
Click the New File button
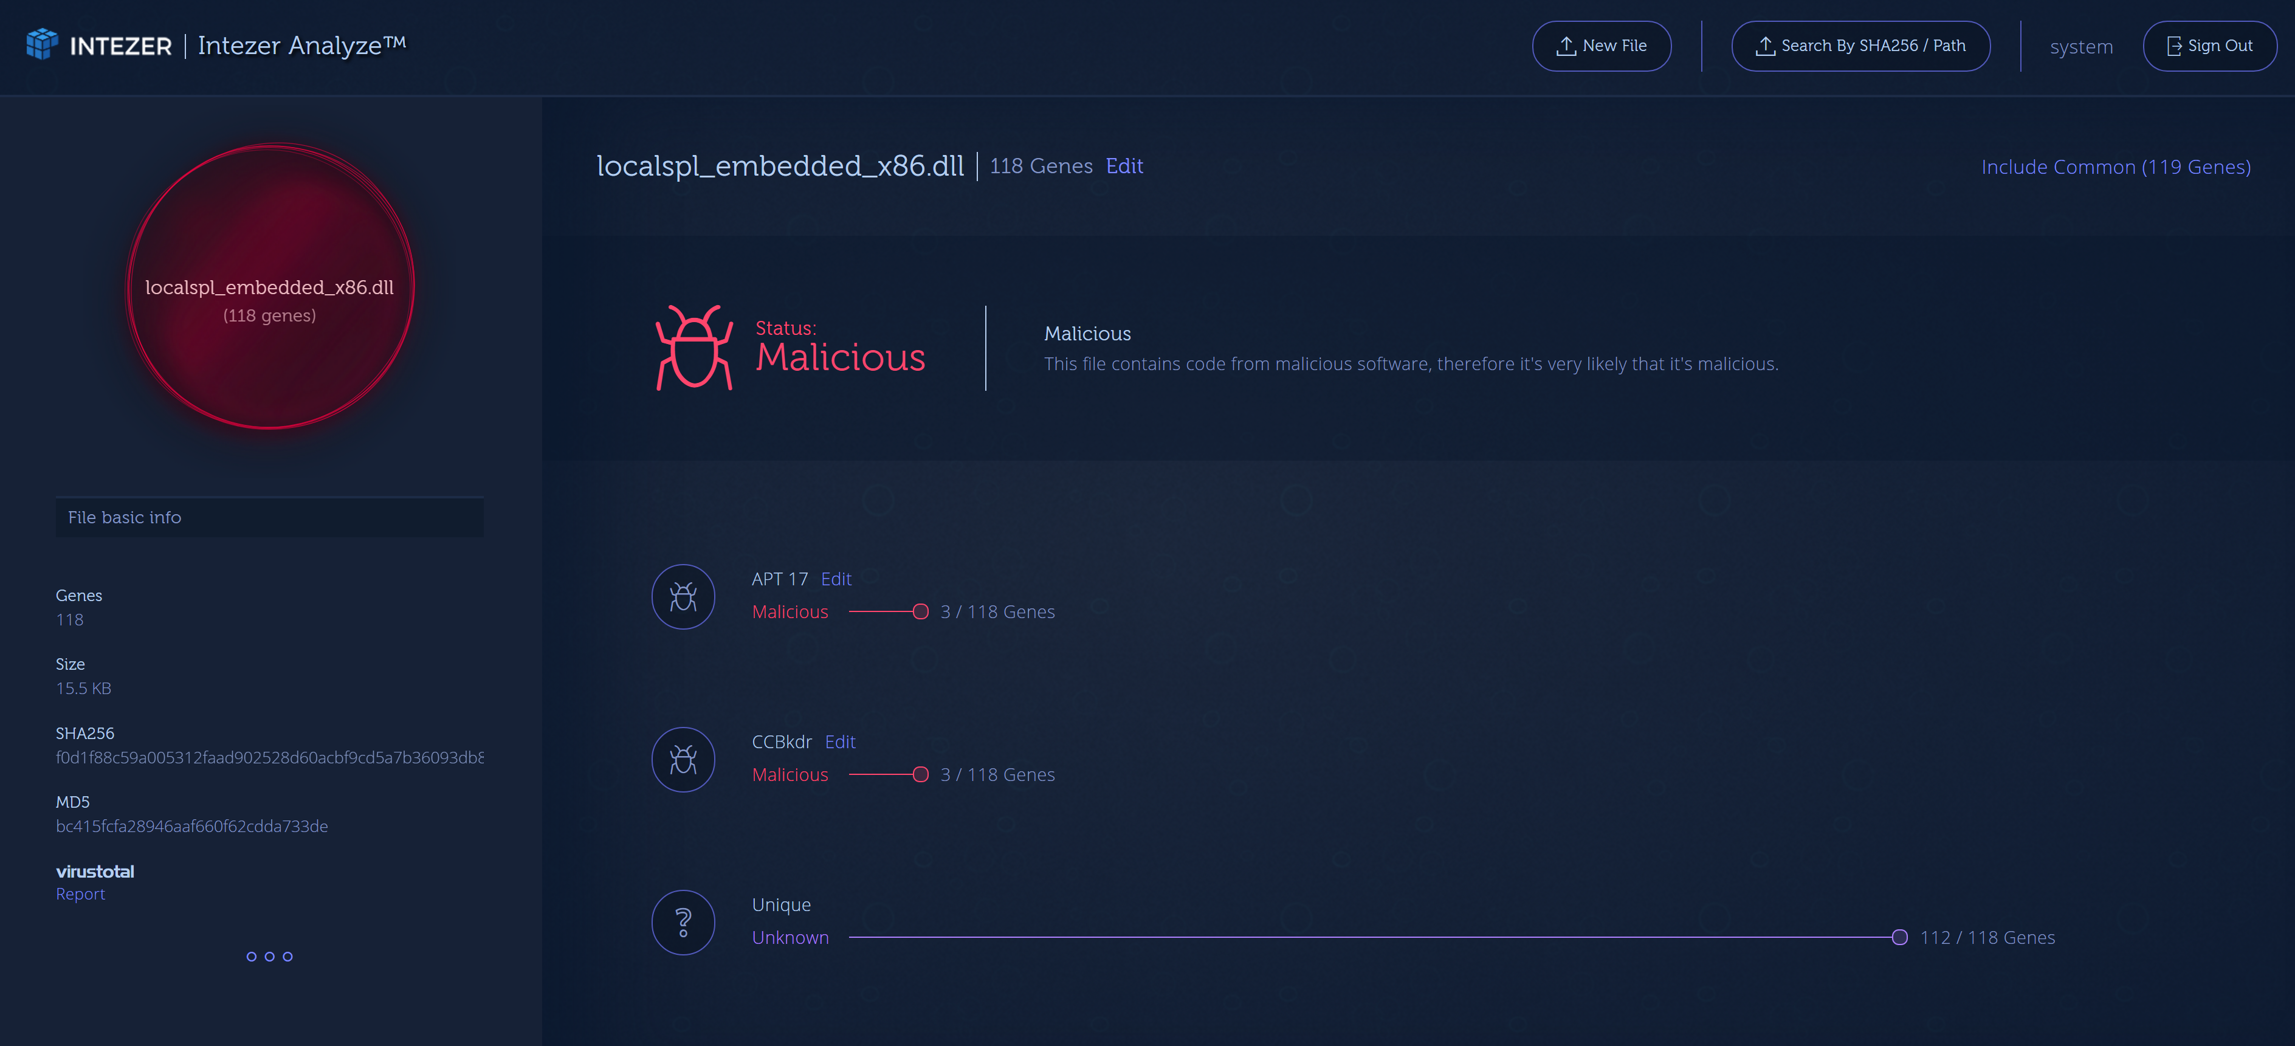[x=1601, y=46]
